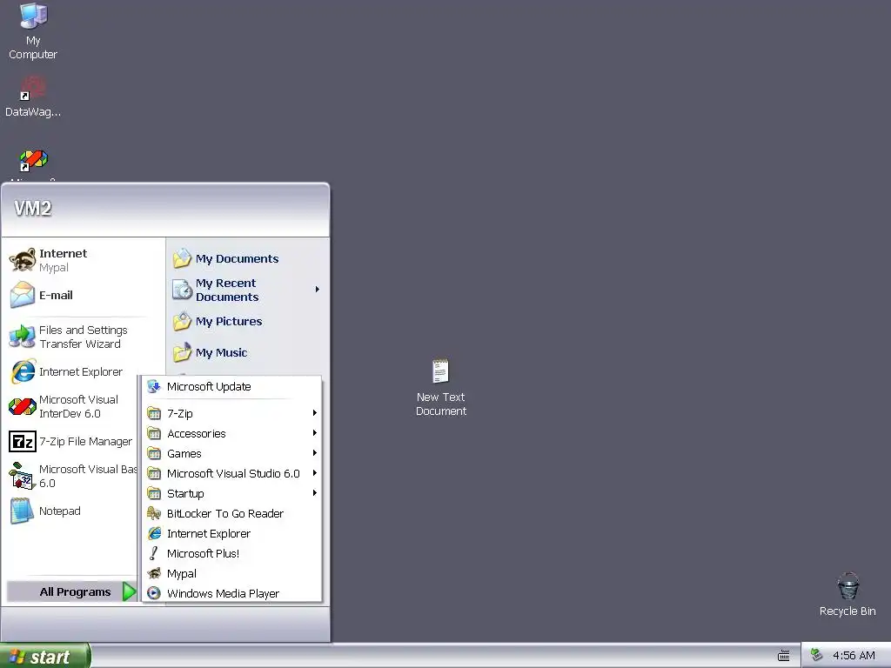Click the Microsoft Visual InterDev 6.0 icon

tap(23, 406)
